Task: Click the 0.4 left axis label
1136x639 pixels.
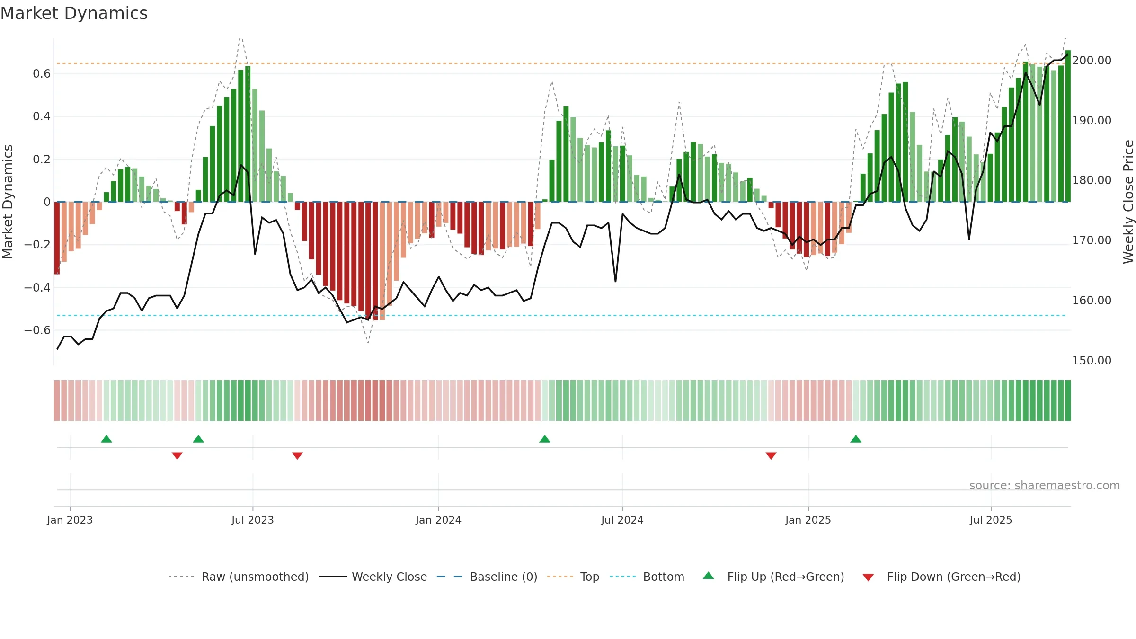Action: click(42, 116)
